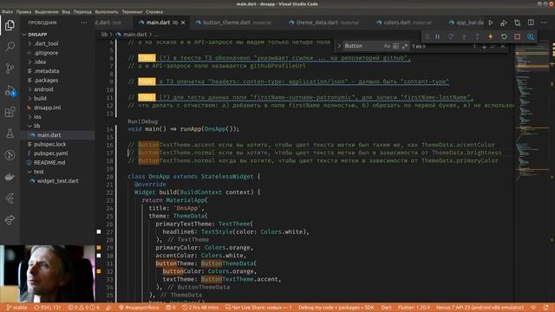Stop the debug session

[517, 36]
